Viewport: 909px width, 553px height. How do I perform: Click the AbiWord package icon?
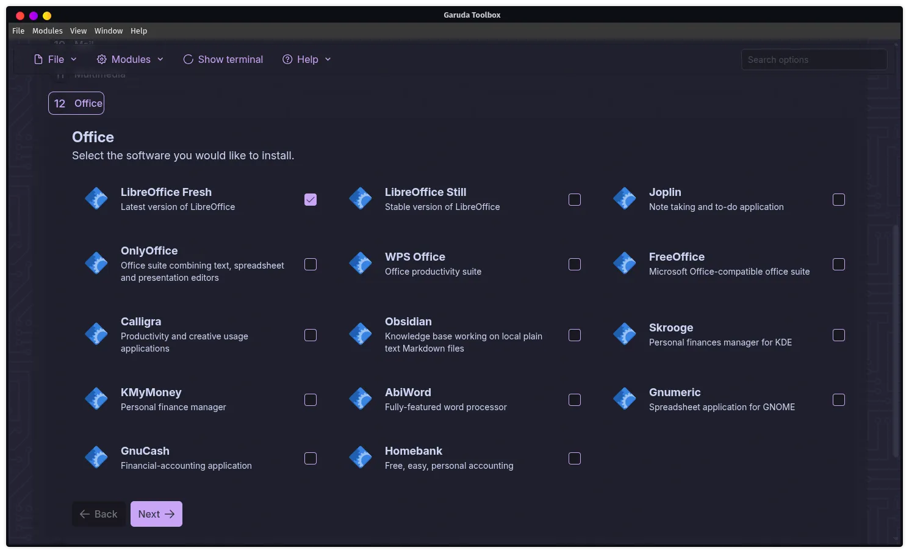pyautogui.click(x=361, y=399)
